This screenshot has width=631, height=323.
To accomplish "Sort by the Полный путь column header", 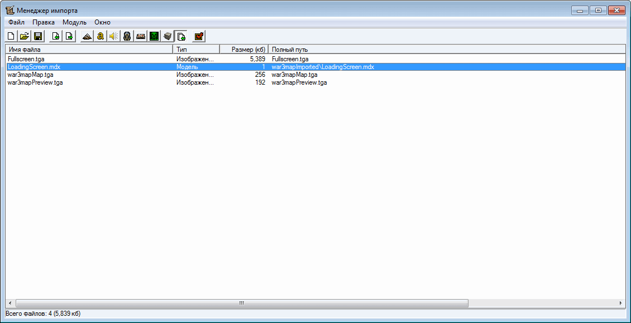I will [x=447, y=50].
